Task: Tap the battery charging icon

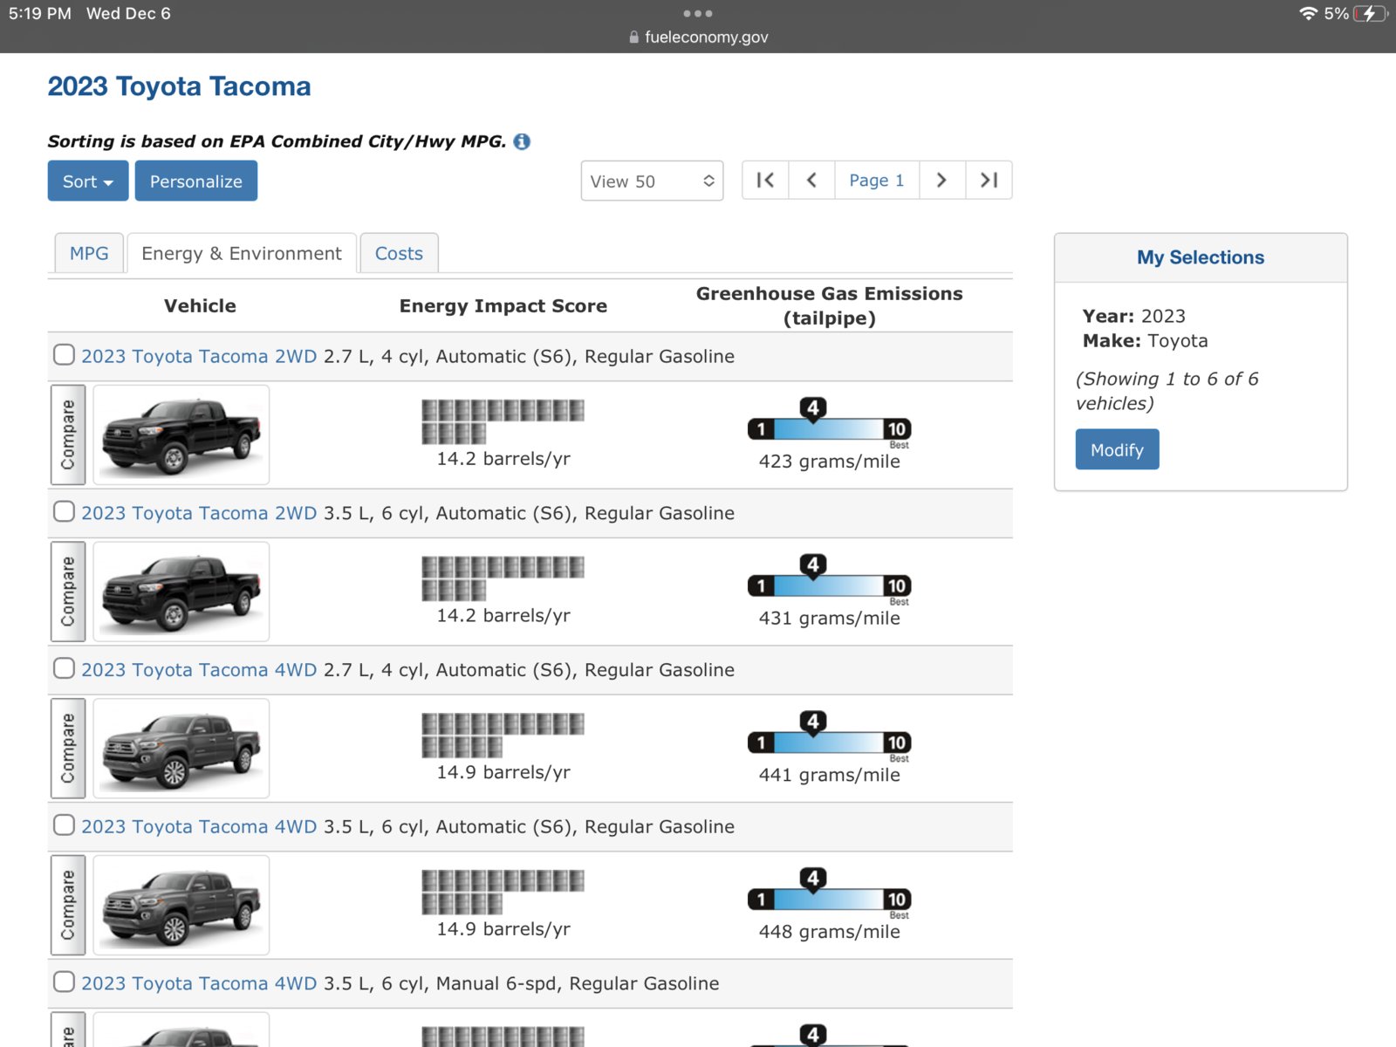Action: [x=1370, y=13]
